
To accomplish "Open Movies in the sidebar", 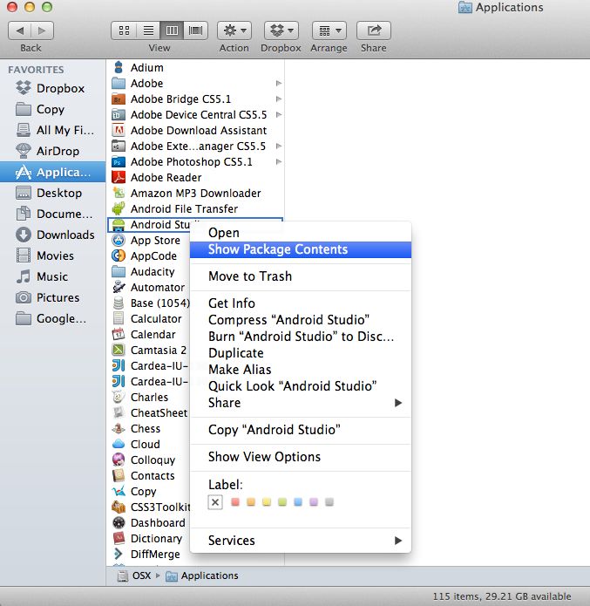I will [52, 255].
